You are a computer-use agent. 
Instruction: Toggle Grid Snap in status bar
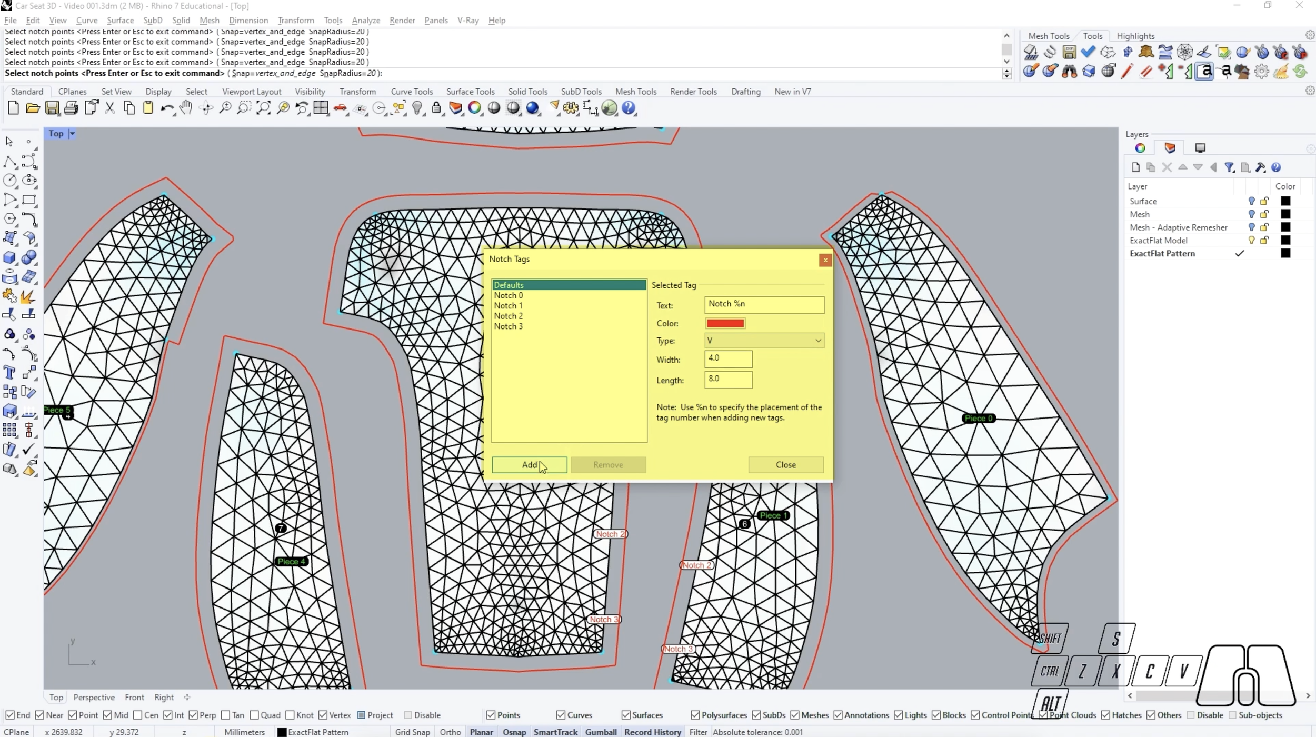(x=412, y=732)
